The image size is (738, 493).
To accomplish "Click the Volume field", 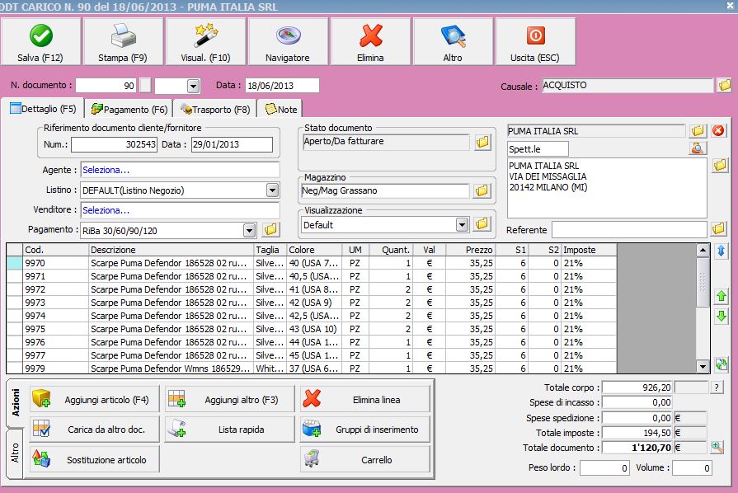I will 692,467.
